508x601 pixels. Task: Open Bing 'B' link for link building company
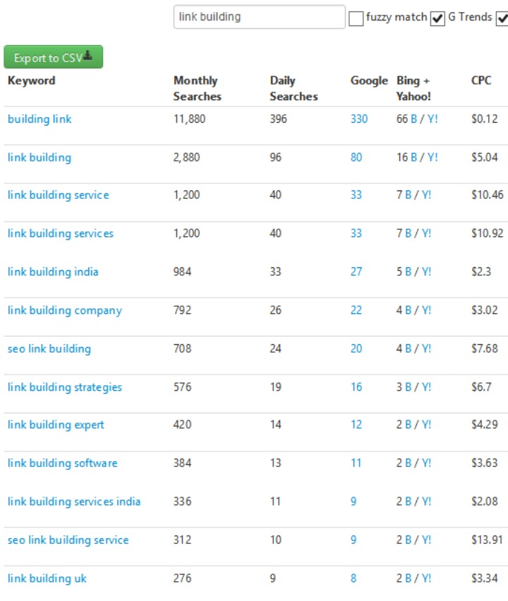coord(408,310)
